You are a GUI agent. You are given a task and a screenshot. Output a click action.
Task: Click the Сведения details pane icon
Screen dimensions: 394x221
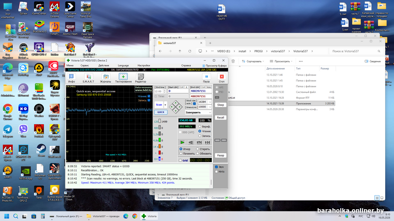coord(366,61)
